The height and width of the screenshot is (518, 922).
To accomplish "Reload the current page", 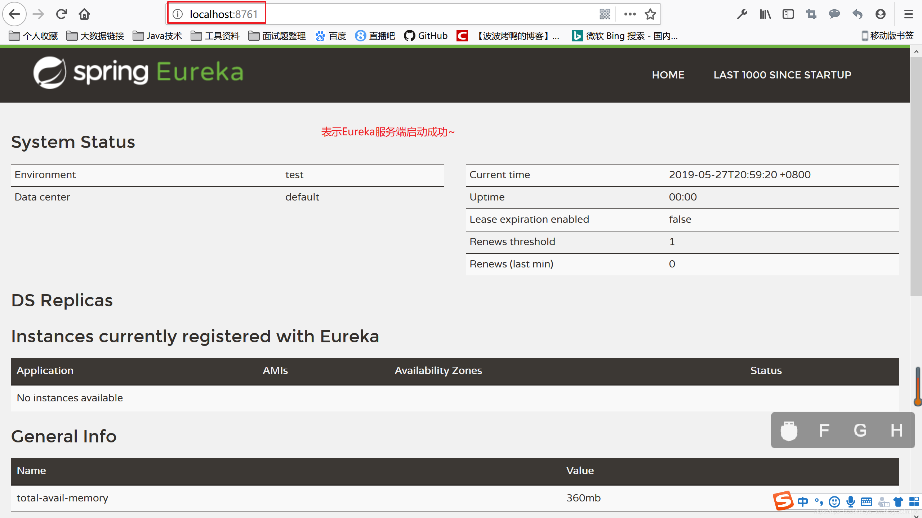I will [61, 14].
